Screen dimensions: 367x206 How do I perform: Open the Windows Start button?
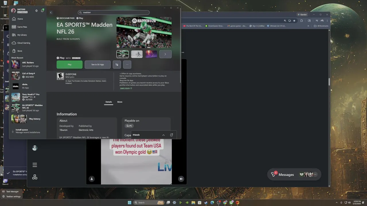point(129,203)
